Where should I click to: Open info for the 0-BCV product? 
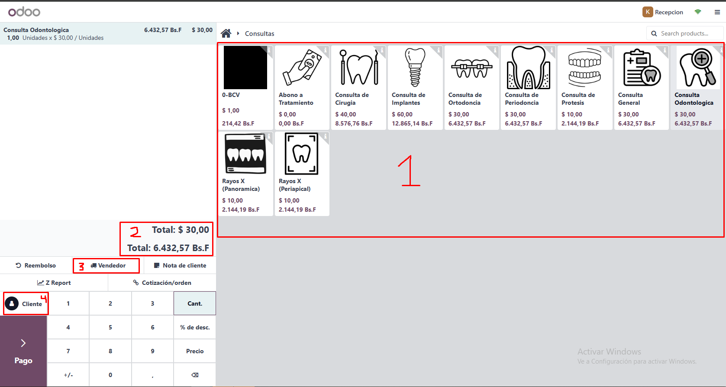click(x=269, y=50)
